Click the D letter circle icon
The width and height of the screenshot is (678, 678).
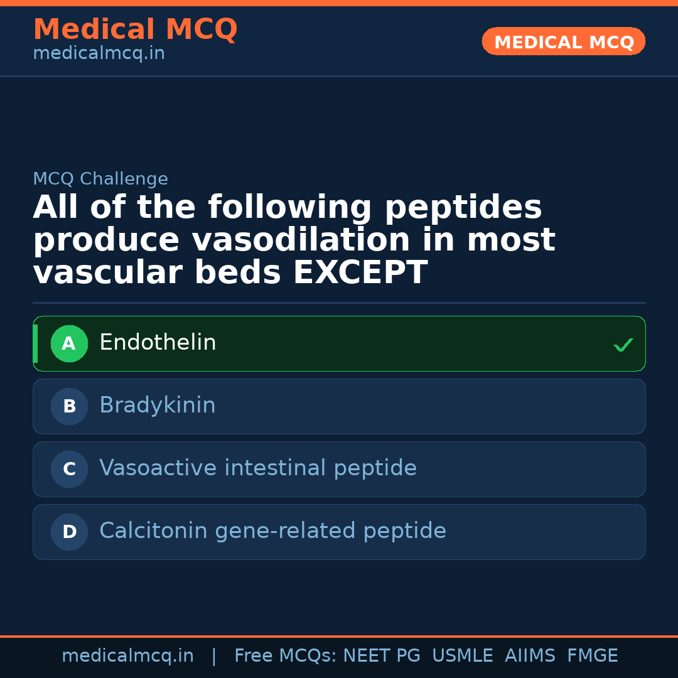[69, 532]
